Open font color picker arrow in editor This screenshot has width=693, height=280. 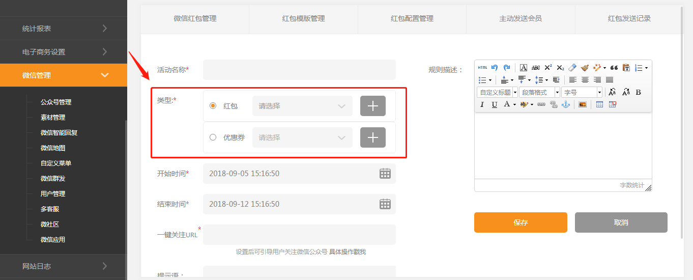click(x=514, y=104)
